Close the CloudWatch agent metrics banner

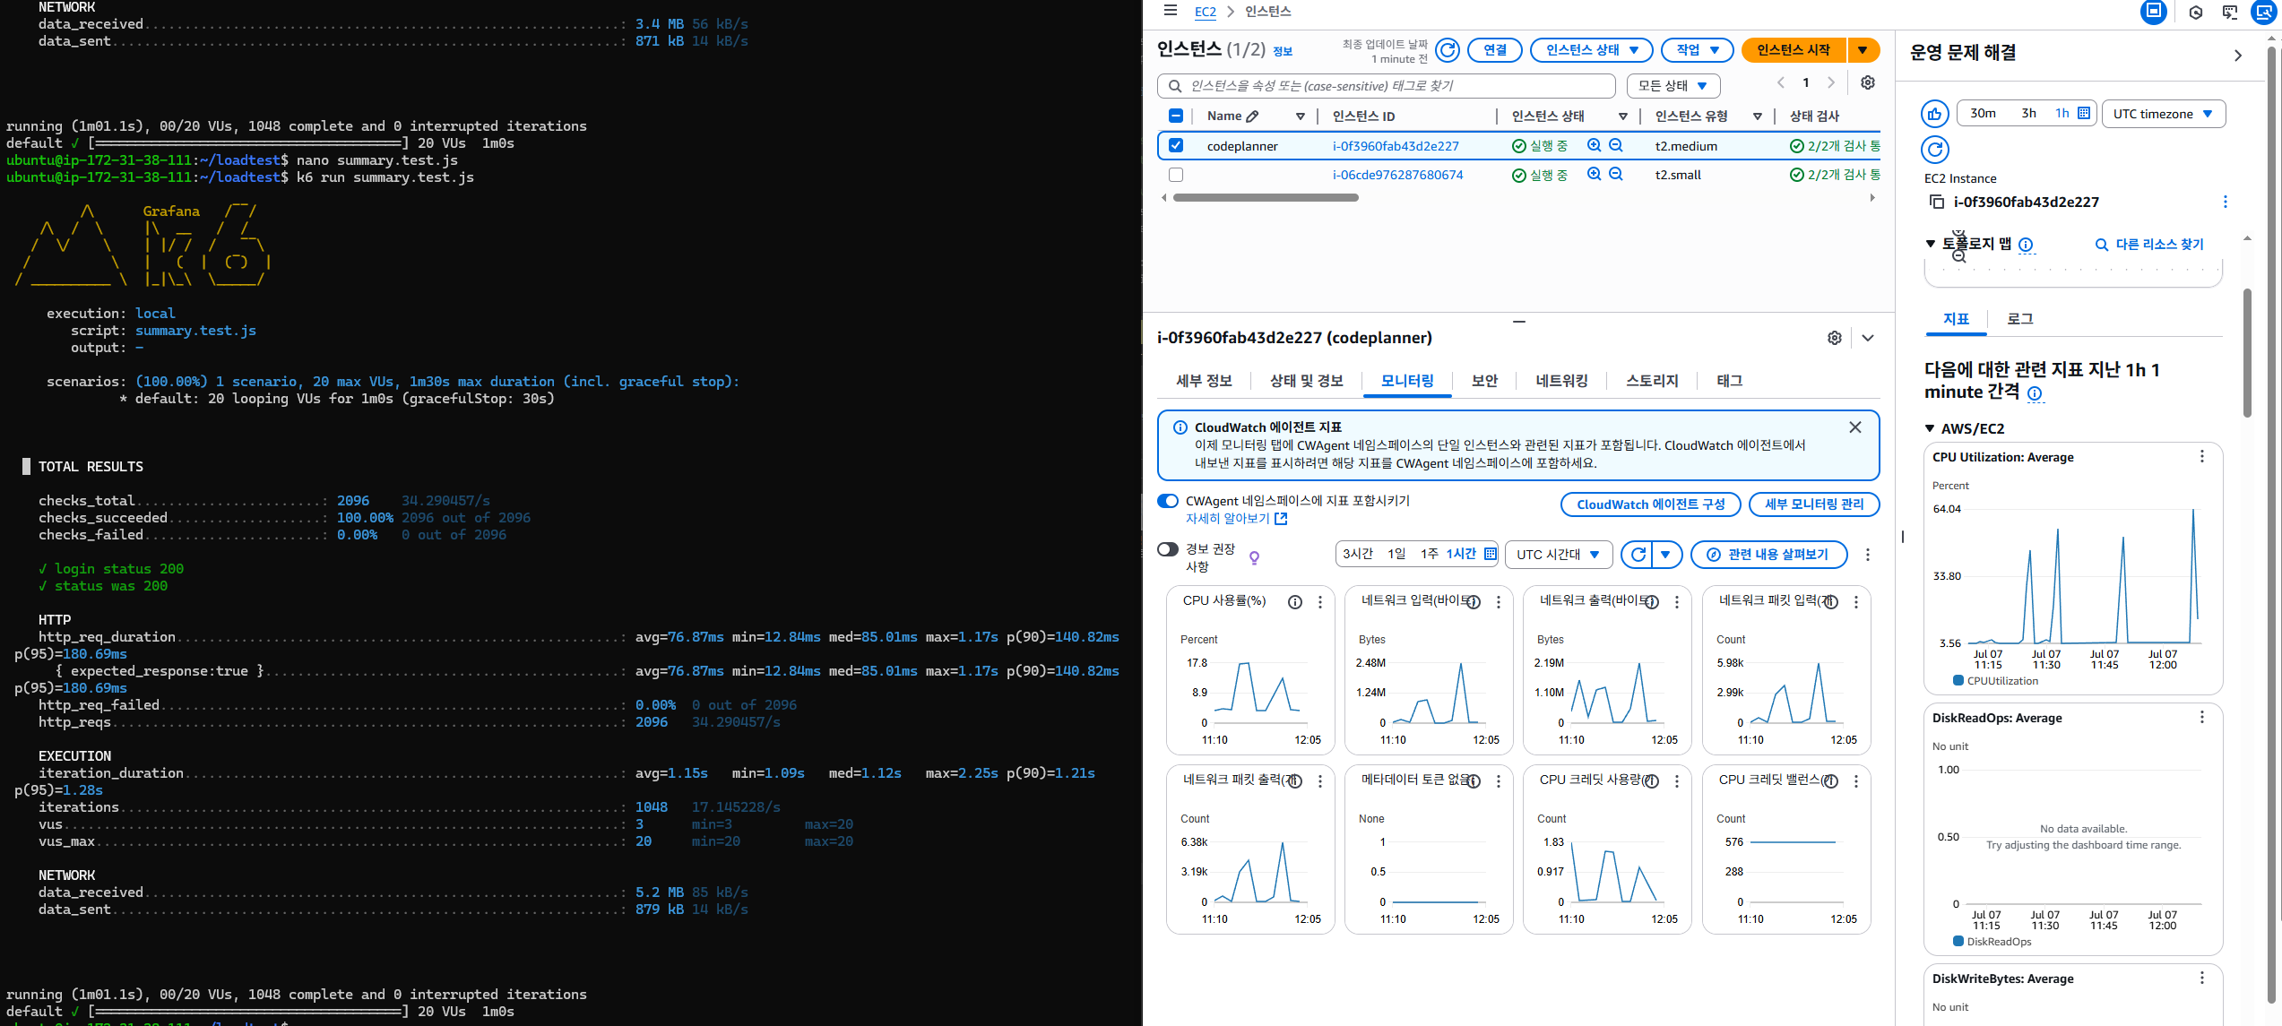tap(1854, 427)
